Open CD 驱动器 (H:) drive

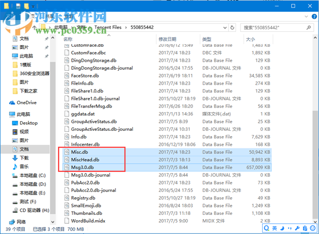[34, 211]
